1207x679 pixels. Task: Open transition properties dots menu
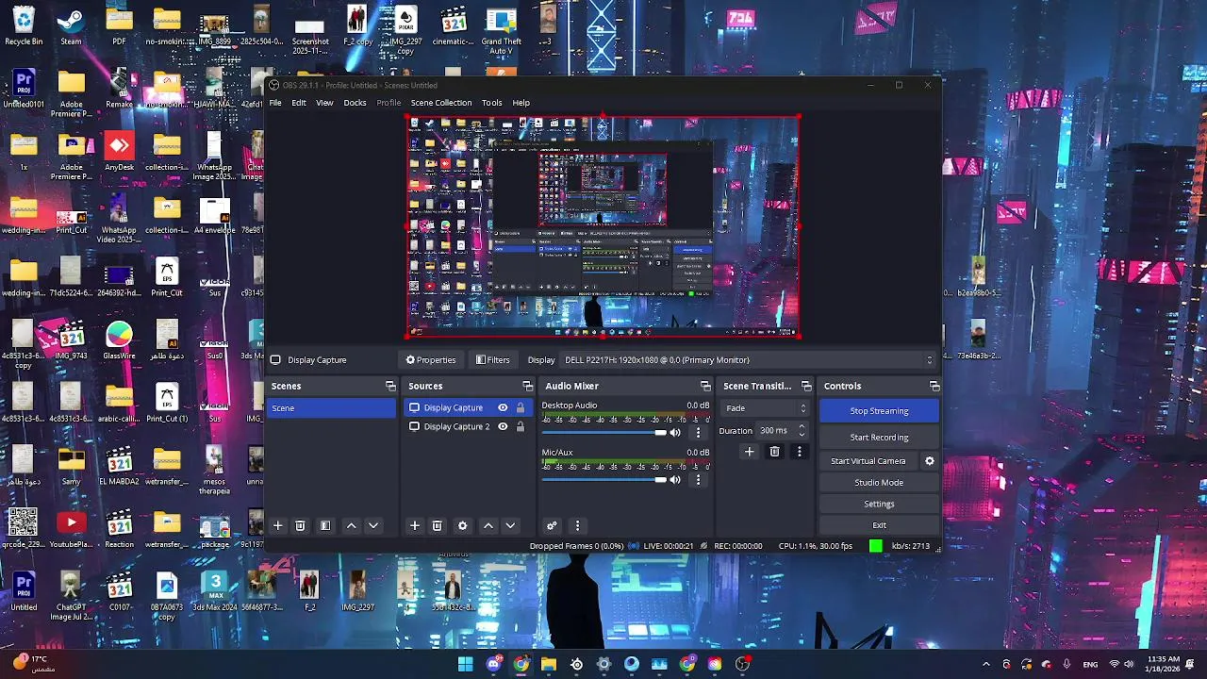pos(799,452)
